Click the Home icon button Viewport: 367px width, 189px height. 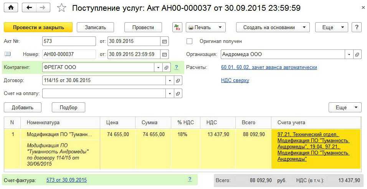click(11, 8)
